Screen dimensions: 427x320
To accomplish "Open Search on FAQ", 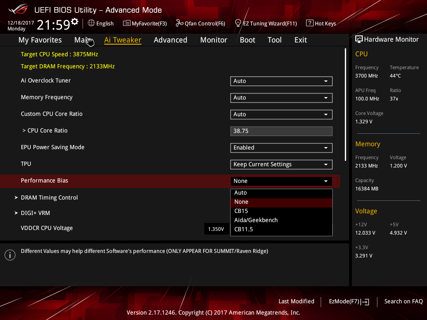I will (x=404, y=302).
